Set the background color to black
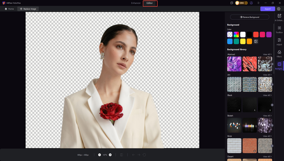The width and height of the screenshot is (284, 161). tap(249, 34)
